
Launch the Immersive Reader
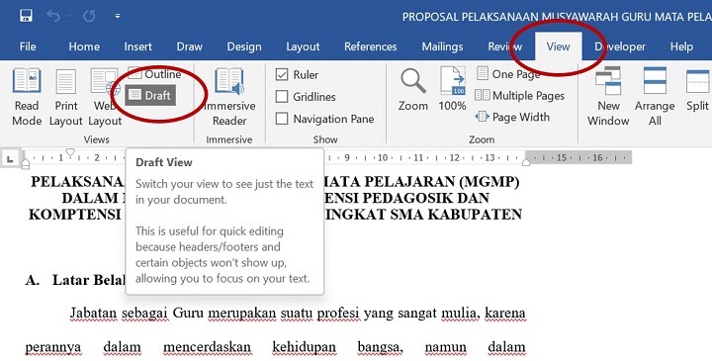pos(229,97)
